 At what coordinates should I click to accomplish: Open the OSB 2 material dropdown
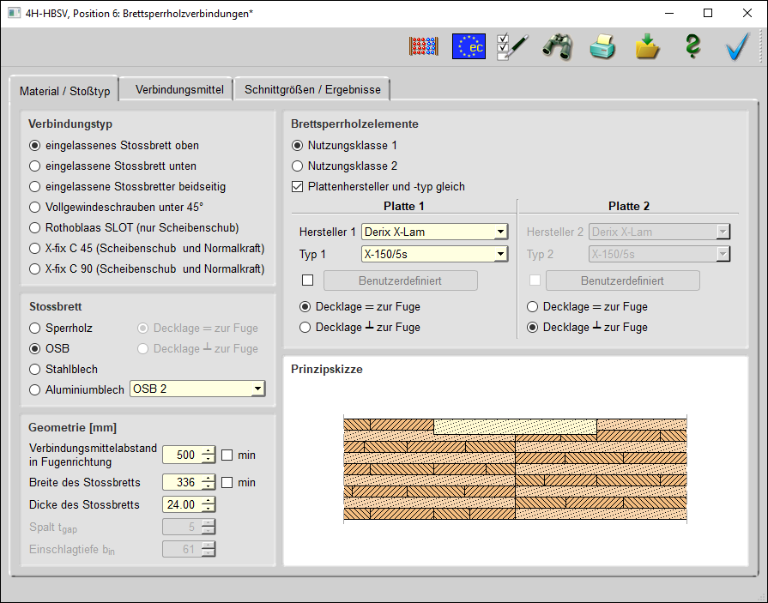click(197, 389)
